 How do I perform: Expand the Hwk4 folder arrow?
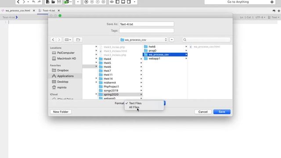tap(141, 59)
